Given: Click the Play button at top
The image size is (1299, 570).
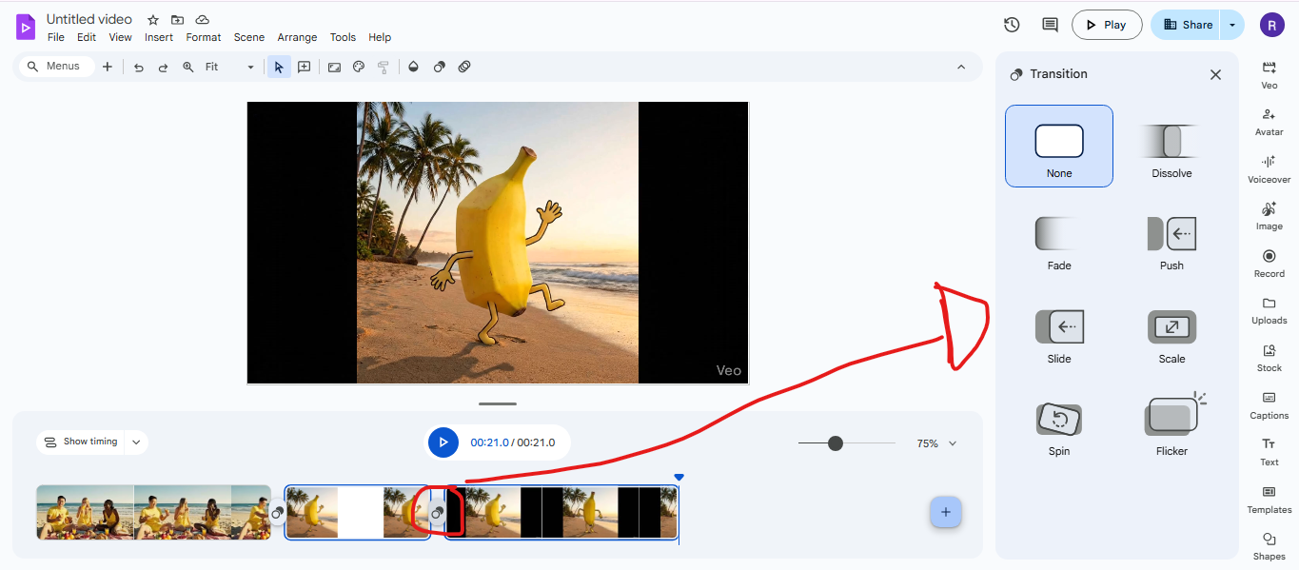Looking at the screenshot, I should 1107,25.
